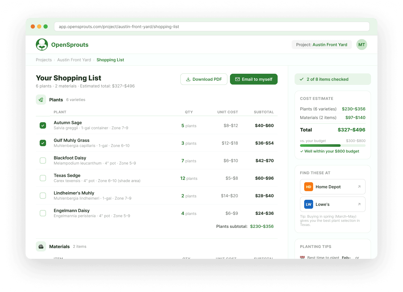Click the calendar icon under Planting Tips
Viewport: 403px width, 292px height.
point(302,257)
